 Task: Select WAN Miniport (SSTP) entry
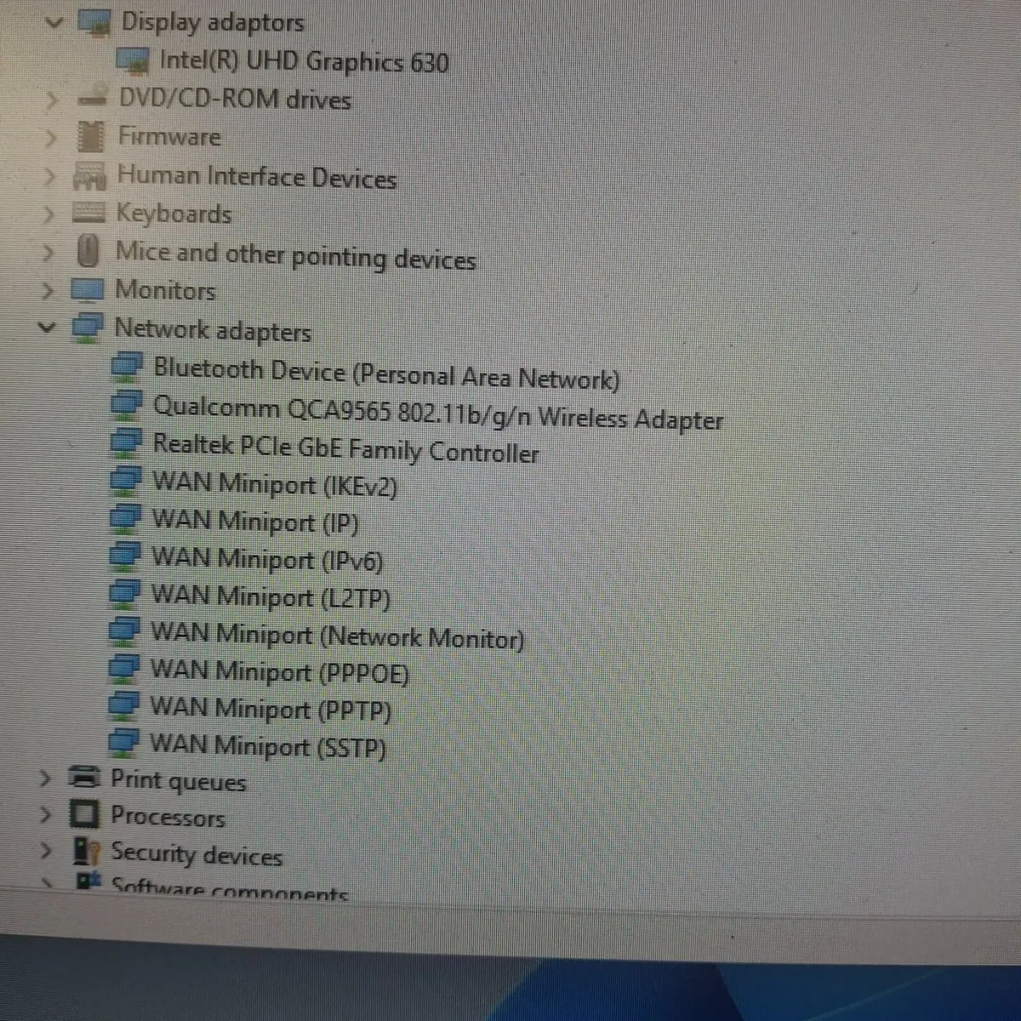pyautogui.click(x=268, y=746)
